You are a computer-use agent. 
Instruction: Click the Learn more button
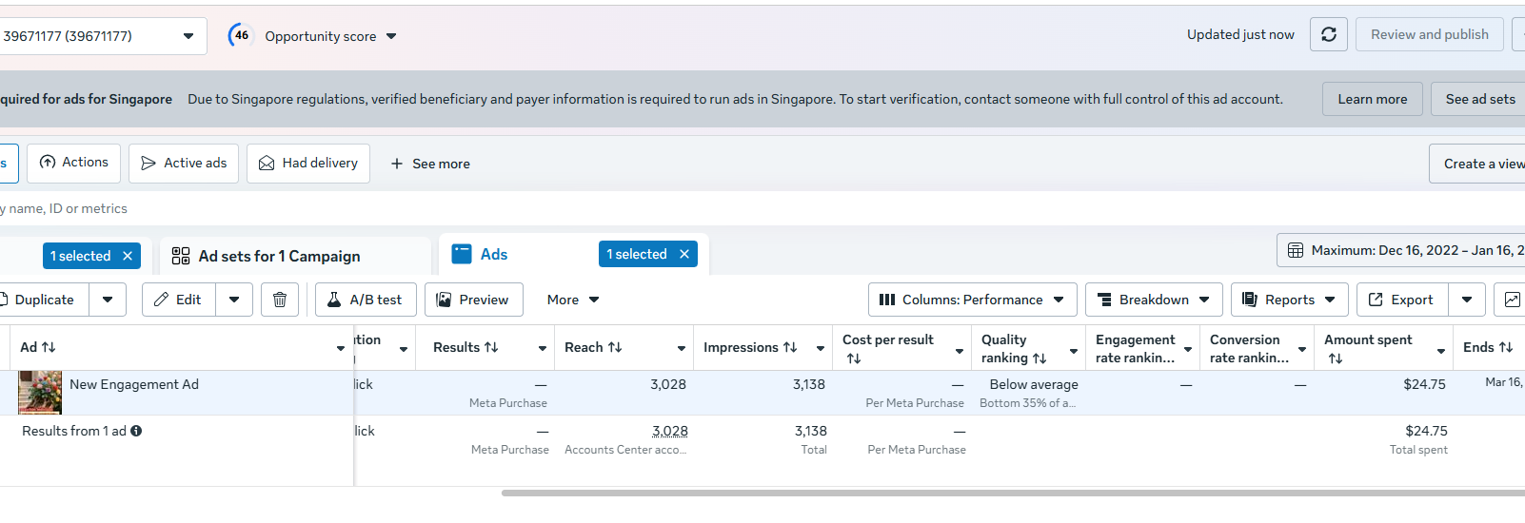1372,99
